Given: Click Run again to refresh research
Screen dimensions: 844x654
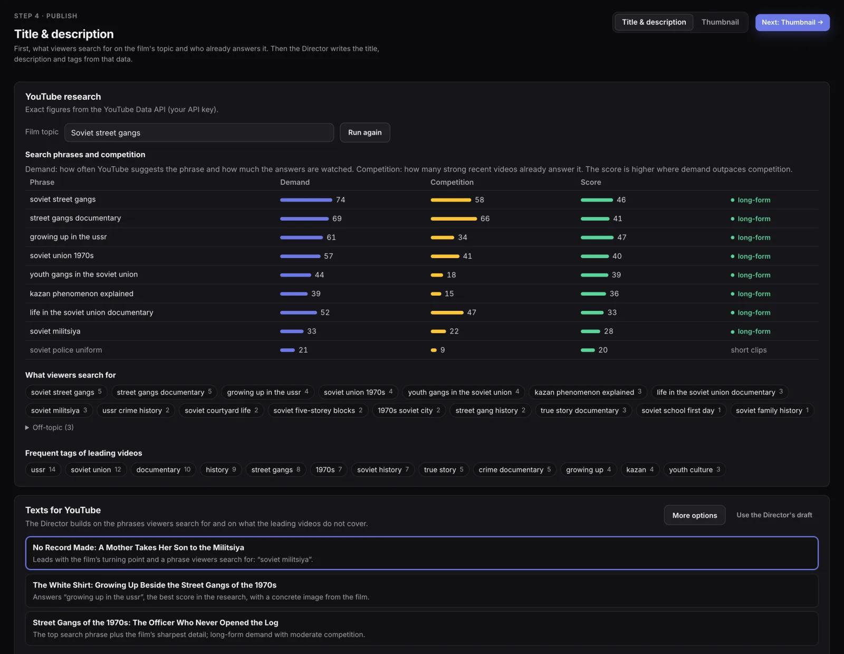Looking at the screenshot, I should point(365,132).
